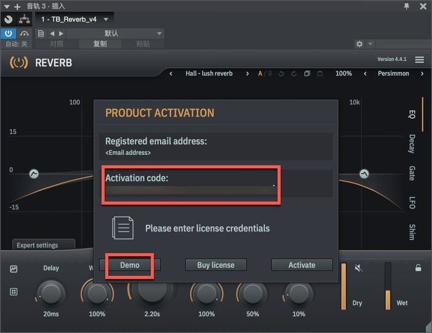Go to the next host preset arrow
Viewport: 432px width, 333px height.
[61, 34]
